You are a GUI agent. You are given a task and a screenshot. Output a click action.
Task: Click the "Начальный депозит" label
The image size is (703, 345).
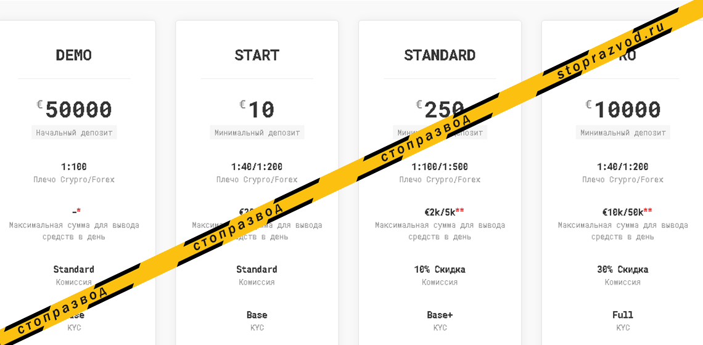[x=74, y=132]
